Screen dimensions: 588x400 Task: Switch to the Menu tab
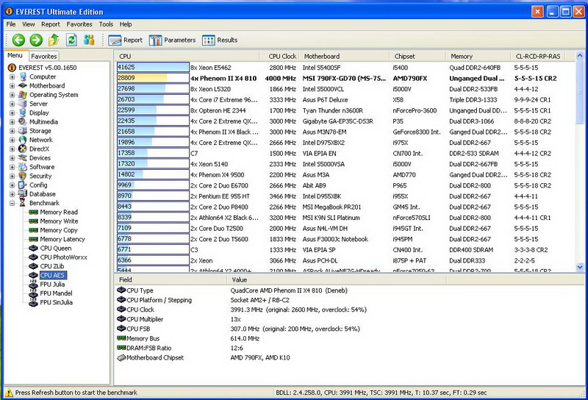[x=15, y=55]
